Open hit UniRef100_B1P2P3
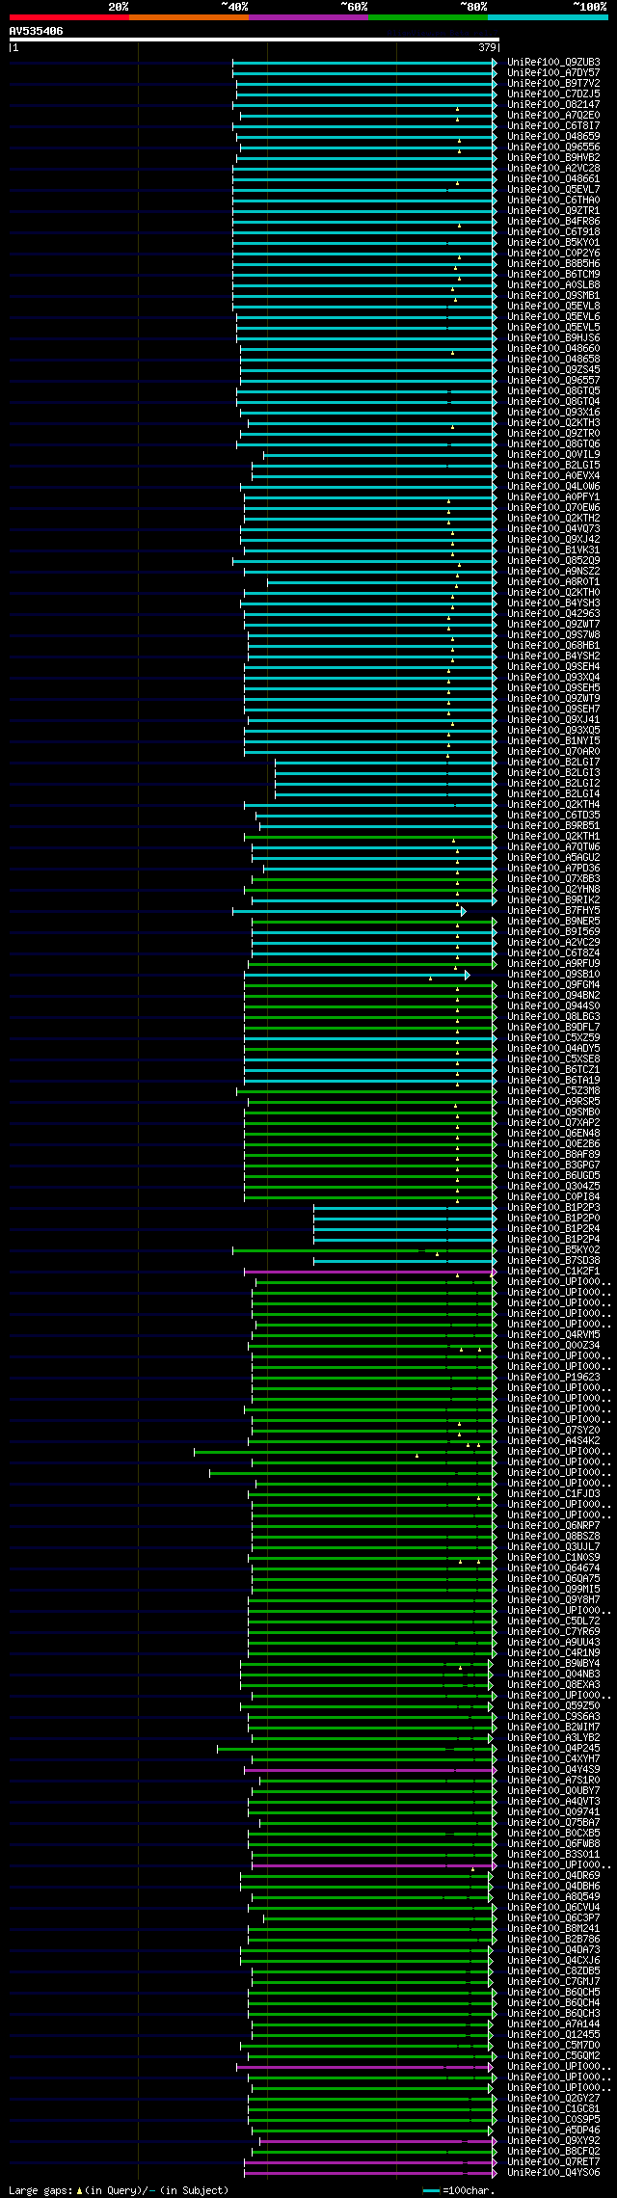The height and width of the screenshot is (2198, 617). [553, 1208]
